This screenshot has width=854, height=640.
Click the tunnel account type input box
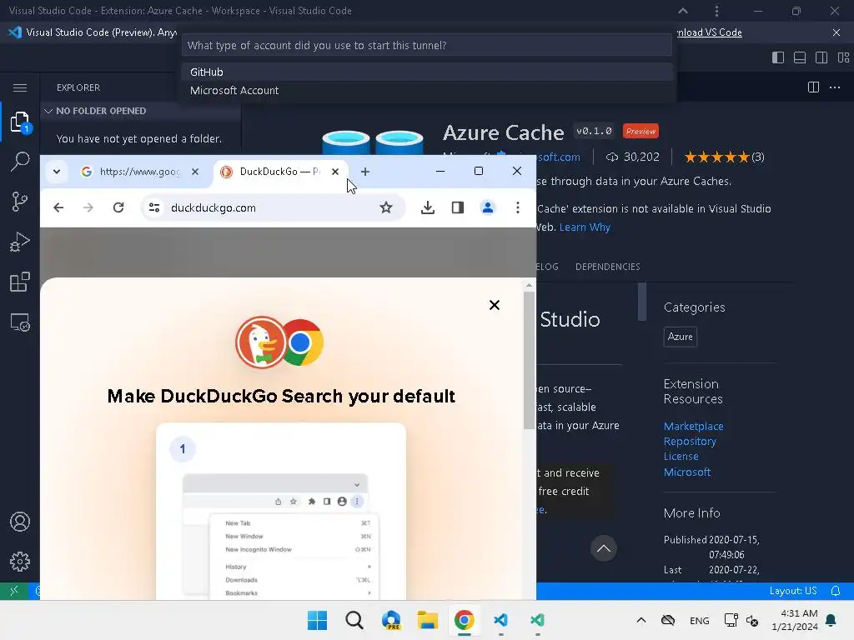point(427,45)
